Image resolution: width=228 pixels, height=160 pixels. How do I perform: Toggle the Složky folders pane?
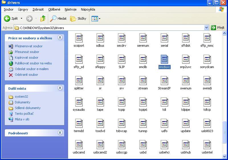pyautogui.click(x=78, y=19)
